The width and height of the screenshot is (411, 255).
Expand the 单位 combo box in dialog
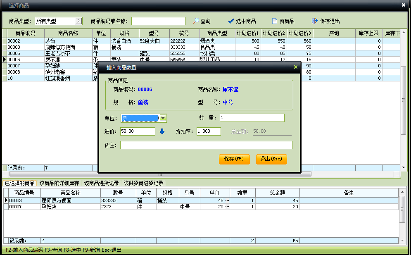(x=163, y=118)
